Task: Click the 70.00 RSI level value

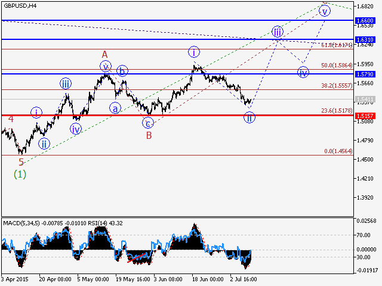Action: (x=363, y=235)
